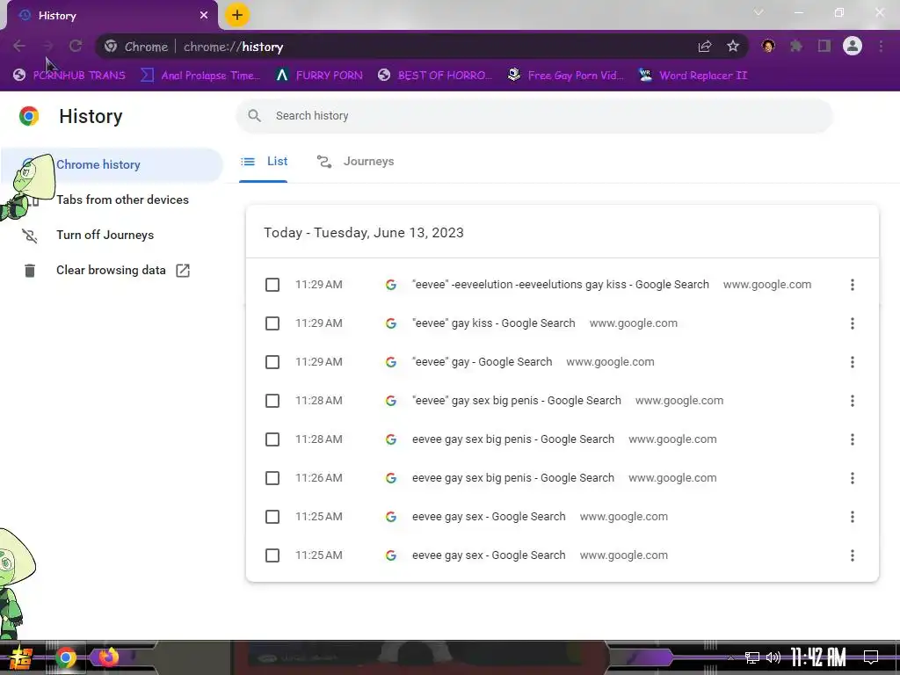
Task: Open three-dot menu for "eevee" gay entry
Action: pos(853,362)
